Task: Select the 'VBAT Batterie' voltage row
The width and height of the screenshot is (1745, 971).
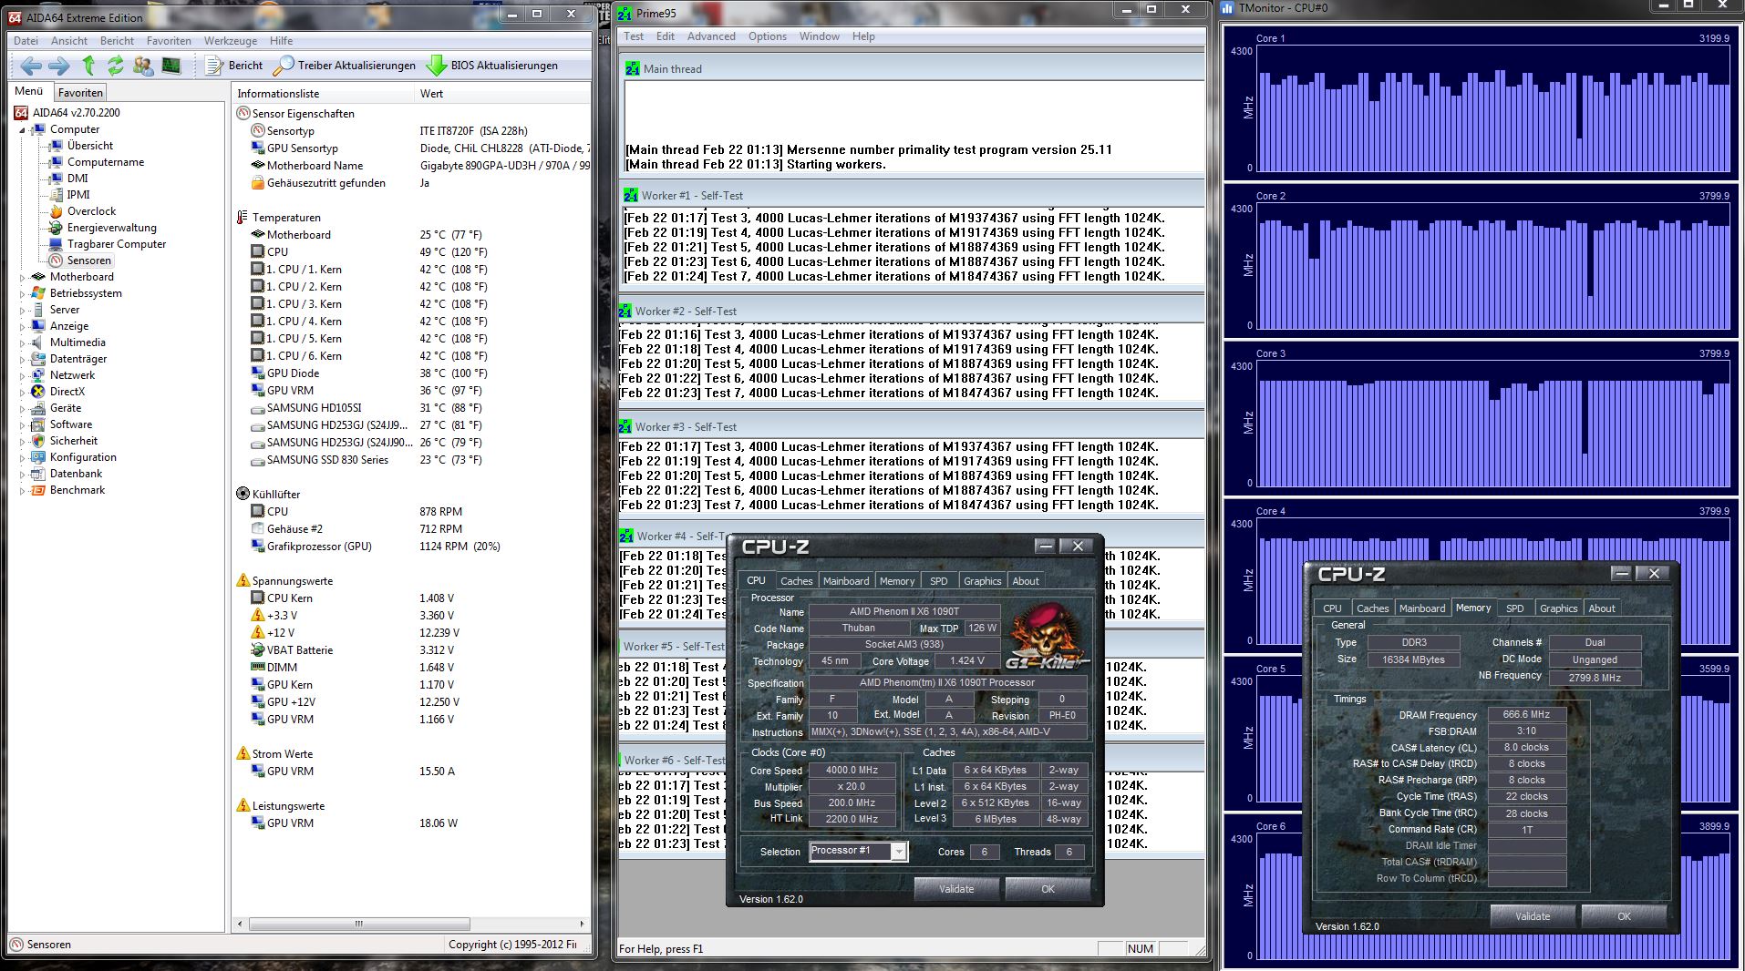Action: [x=412, y=650]
